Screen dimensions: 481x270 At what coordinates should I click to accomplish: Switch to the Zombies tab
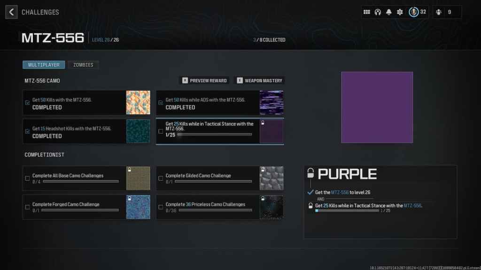[x=83, y=65]
